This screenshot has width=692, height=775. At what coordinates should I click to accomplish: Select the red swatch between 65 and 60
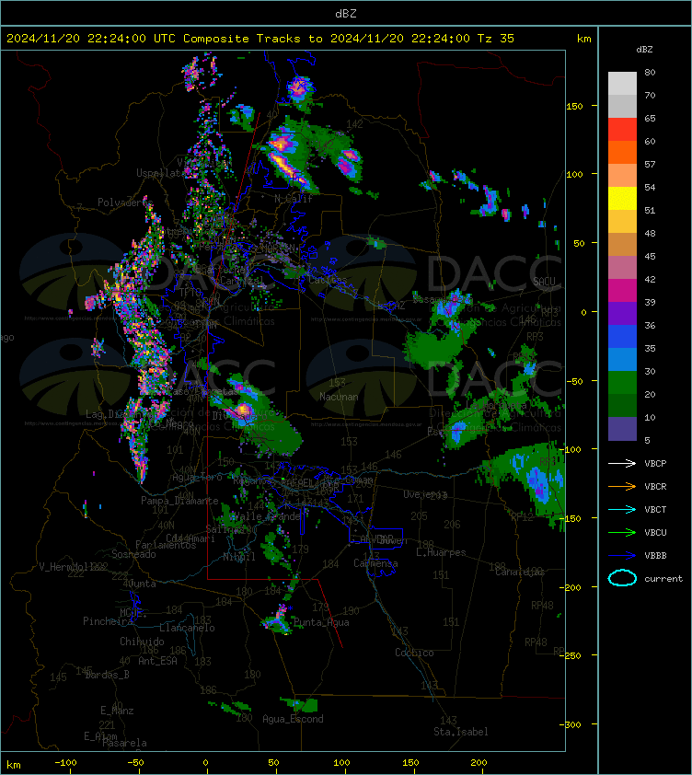[622, 130]
